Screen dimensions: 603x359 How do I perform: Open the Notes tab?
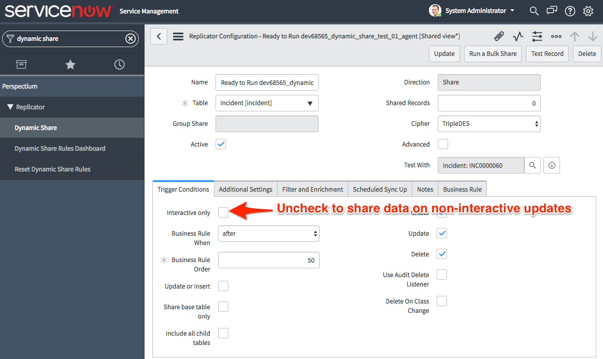425,189
